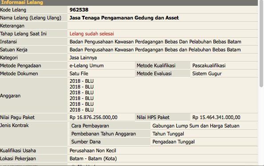Click the 'Tahap Lelang Saat Ini' label
Screen dimensions: 264x166
(x=23, y=34)
